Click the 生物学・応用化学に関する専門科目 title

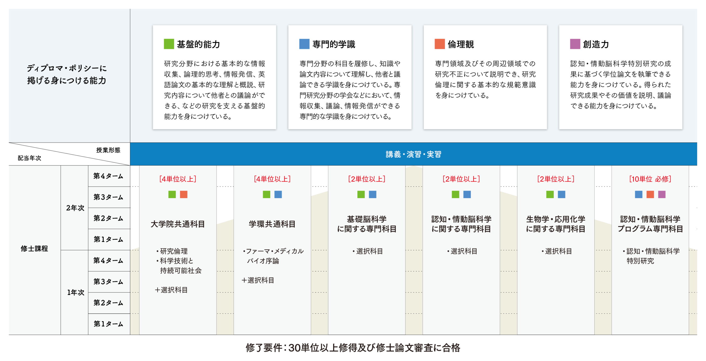click(555, 224)
